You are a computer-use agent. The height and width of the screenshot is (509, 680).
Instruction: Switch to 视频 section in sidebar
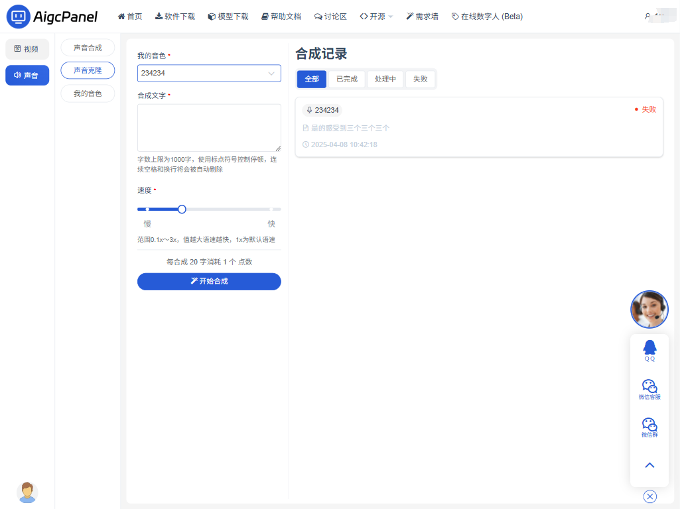click(x=27, y=49)
